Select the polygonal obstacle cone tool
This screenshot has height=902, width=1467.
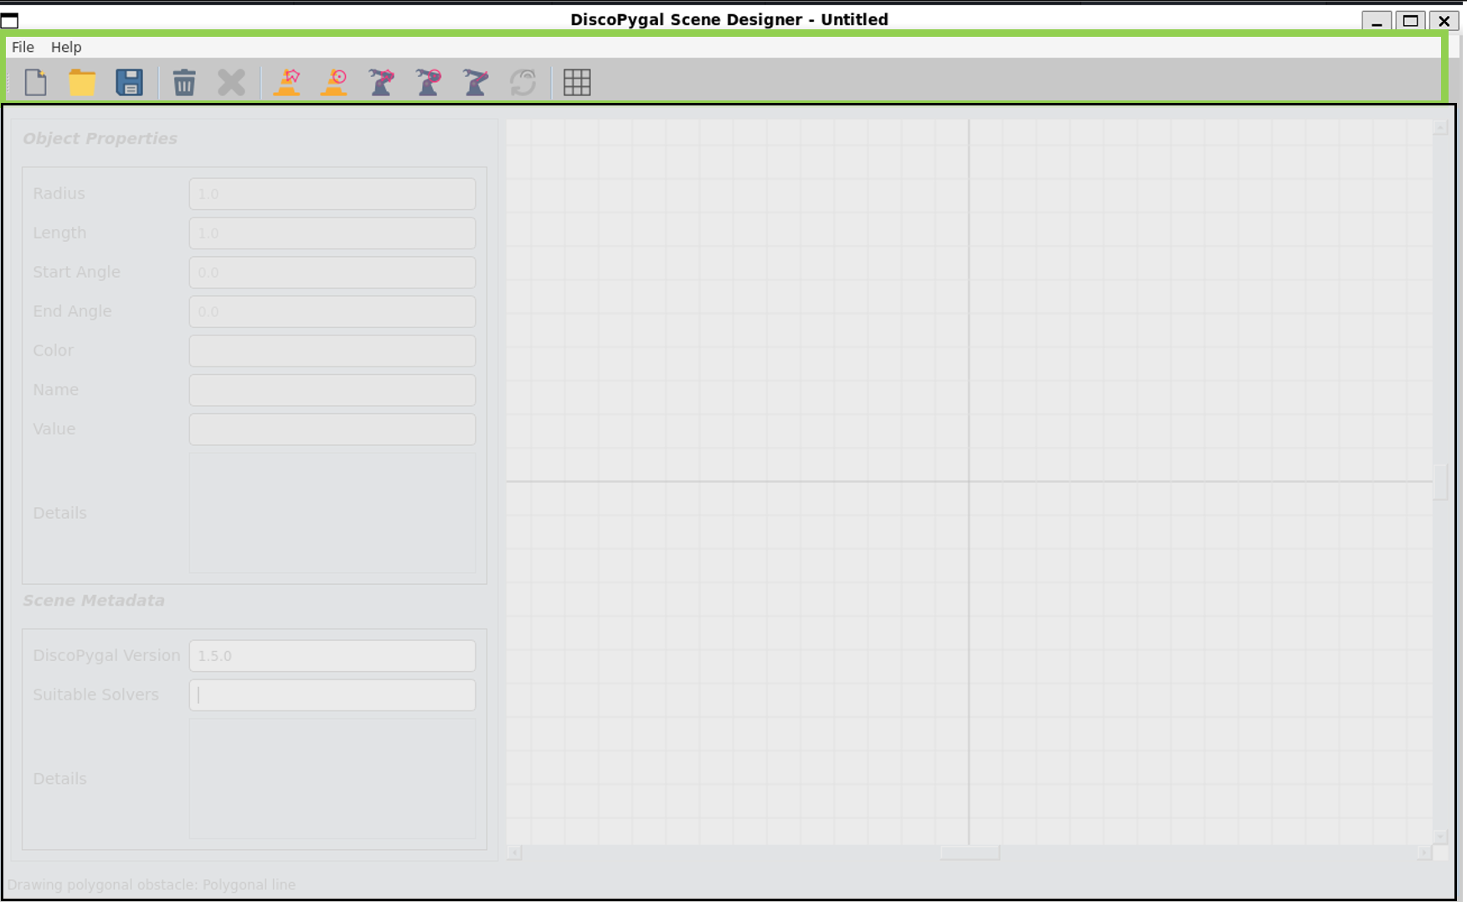pyautogui.click(x=287, y=82)
